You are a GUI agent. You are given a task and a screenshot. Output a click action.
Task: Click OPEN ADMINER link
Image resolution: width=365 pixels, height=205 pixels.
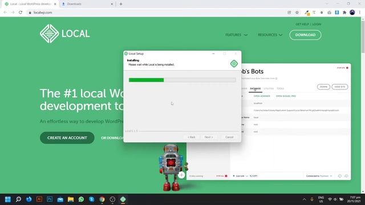coord(262,96)
